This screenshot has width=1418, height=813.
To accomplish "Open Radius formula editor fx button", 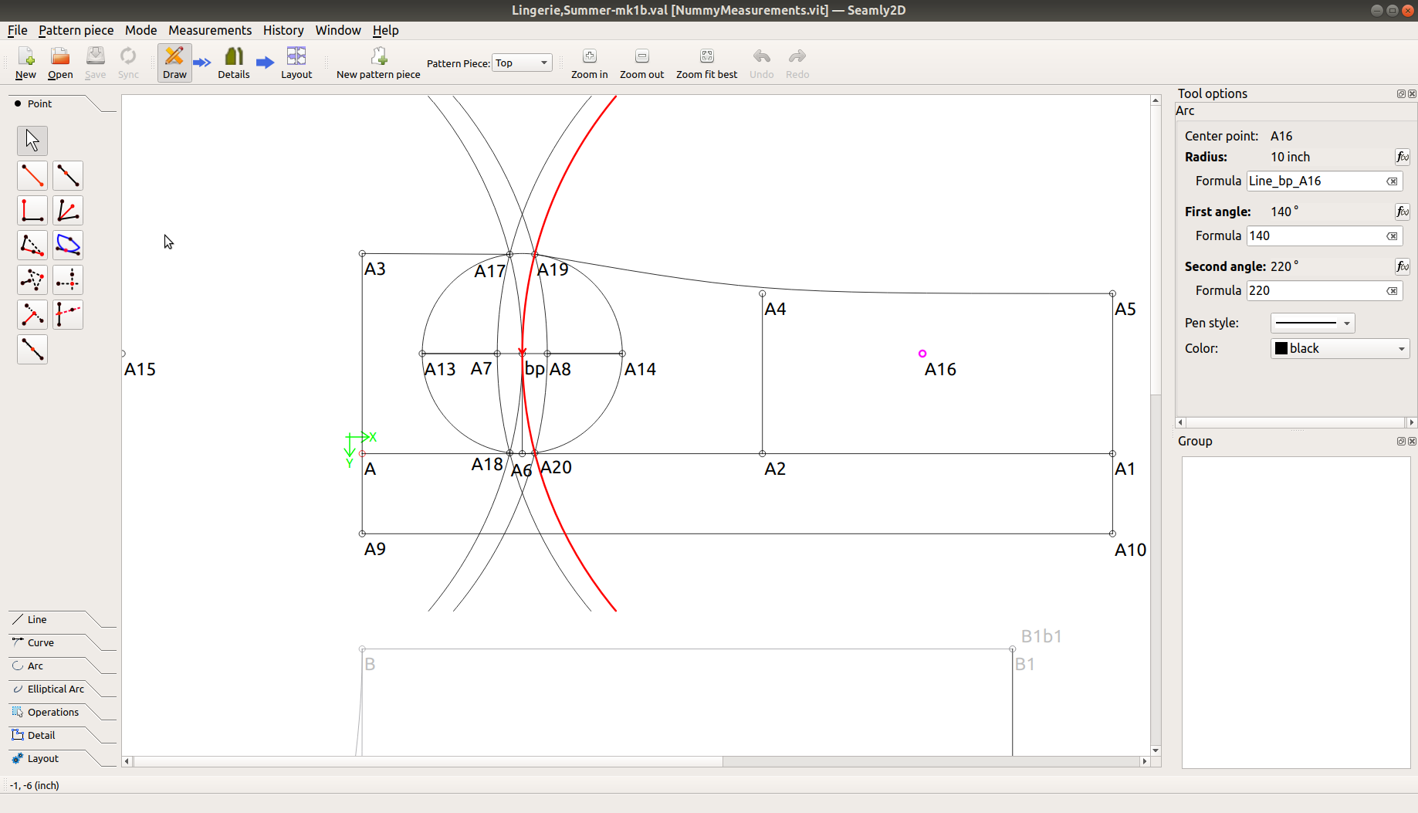I will (1402, 158).
